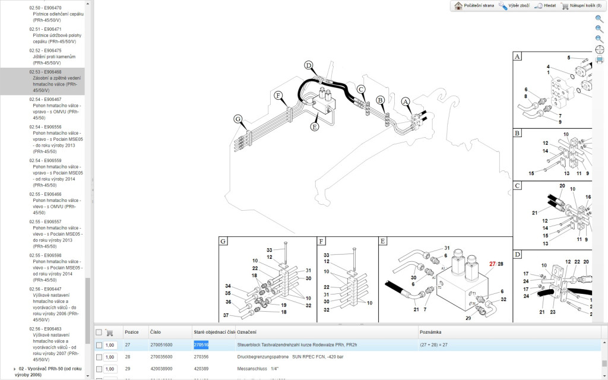The height and width of the screenshot is (380, 608).
Task: Check the box for position 29 row
Action: (x=99, y=369)
